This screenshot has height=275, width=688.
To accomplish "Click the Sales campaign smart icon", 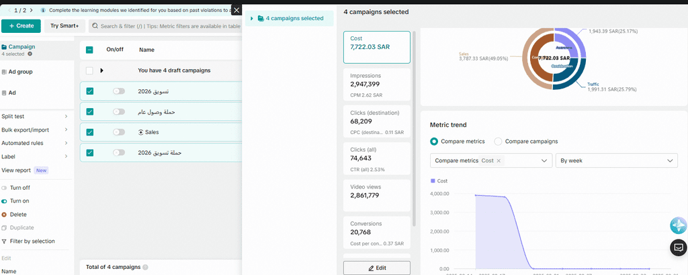I will pos(141,132).
